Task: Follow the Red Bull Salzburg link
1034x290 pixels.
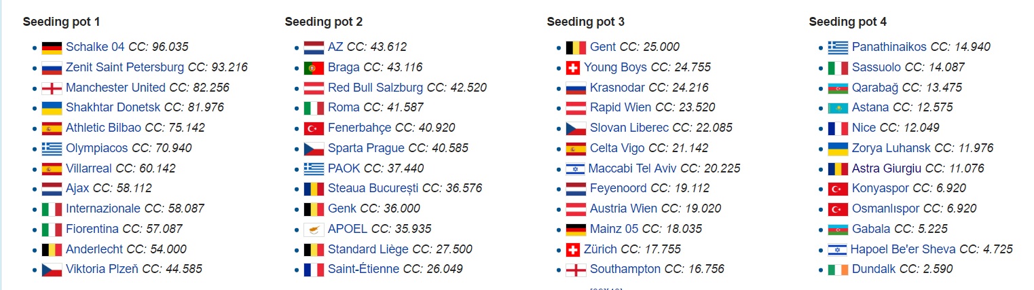Action: [x=375, y=88]
